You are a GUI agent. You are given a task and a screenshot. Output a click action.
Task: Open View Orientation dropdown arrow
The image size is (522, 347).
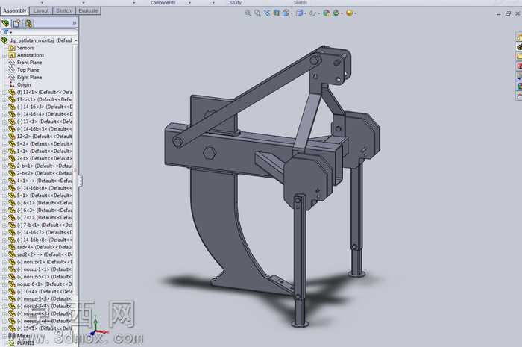[x=292, y=13]
